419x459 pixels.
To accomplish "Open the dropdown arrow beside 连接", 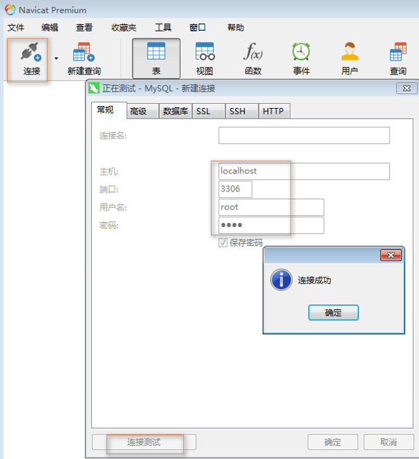I will pyautogui.click(x=56, y=59).
